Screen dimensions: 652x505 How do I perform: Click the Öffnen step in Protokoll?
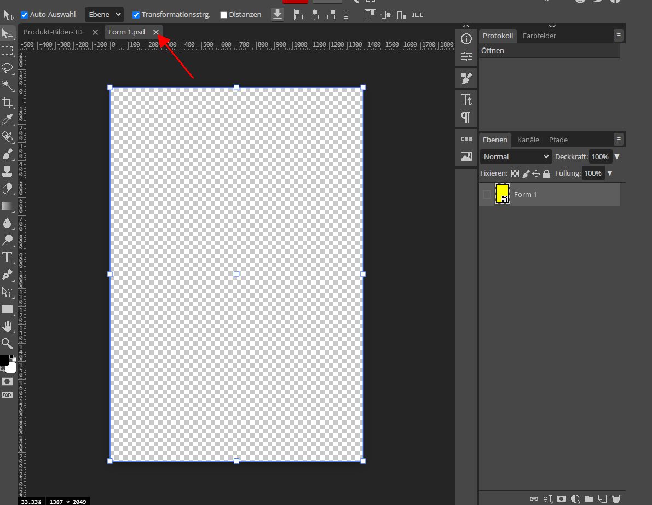(x=492, y=50)
